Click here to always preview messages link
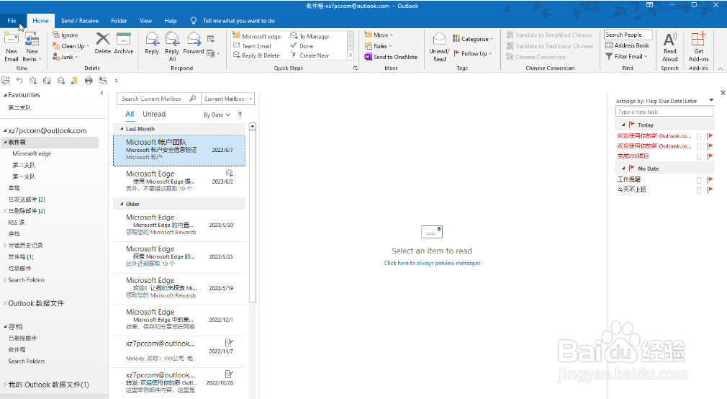The width and height of the screenshot is (727, 399). 432,263
